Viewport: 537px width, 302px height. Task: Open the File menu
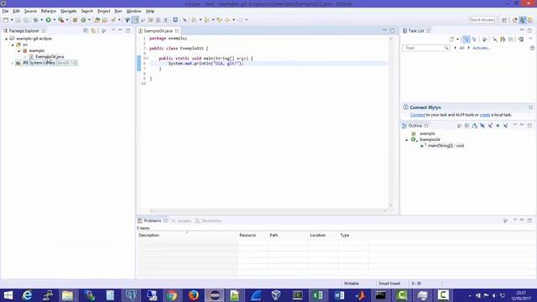coord(5,11)
